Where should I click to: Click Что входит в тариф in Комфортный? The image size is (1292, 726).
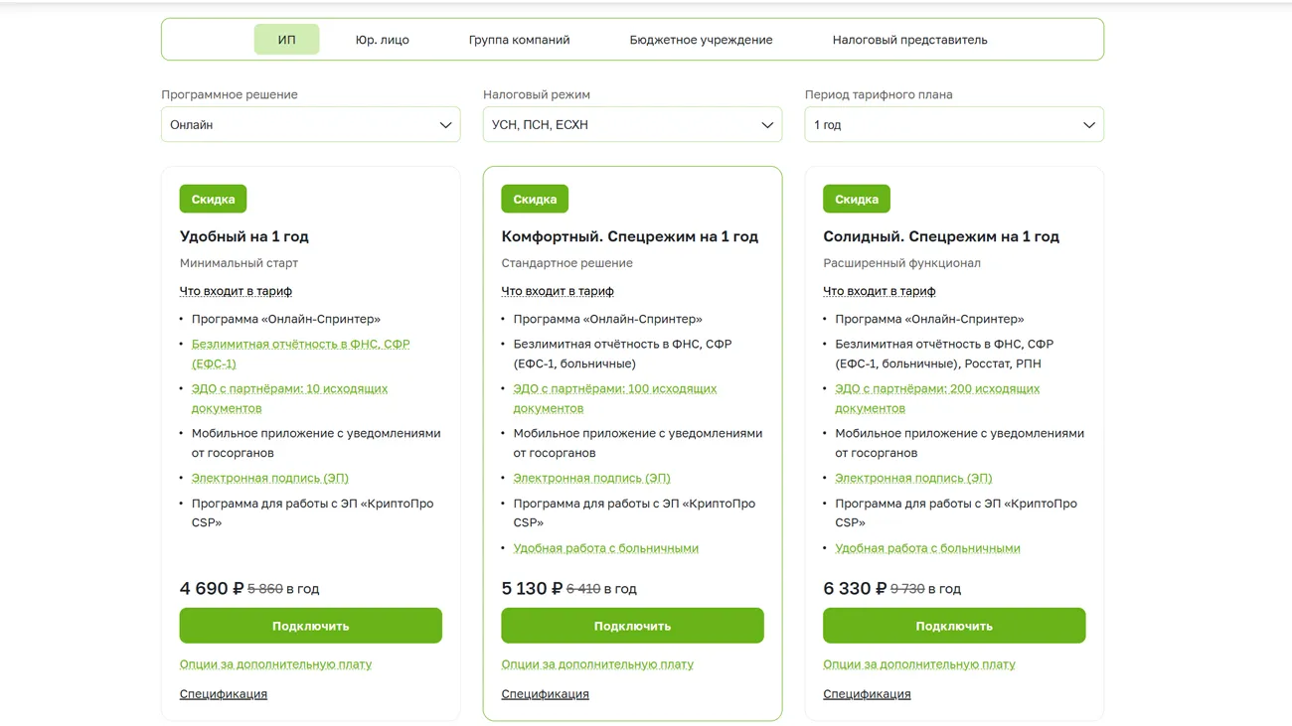tap(557, 291)
